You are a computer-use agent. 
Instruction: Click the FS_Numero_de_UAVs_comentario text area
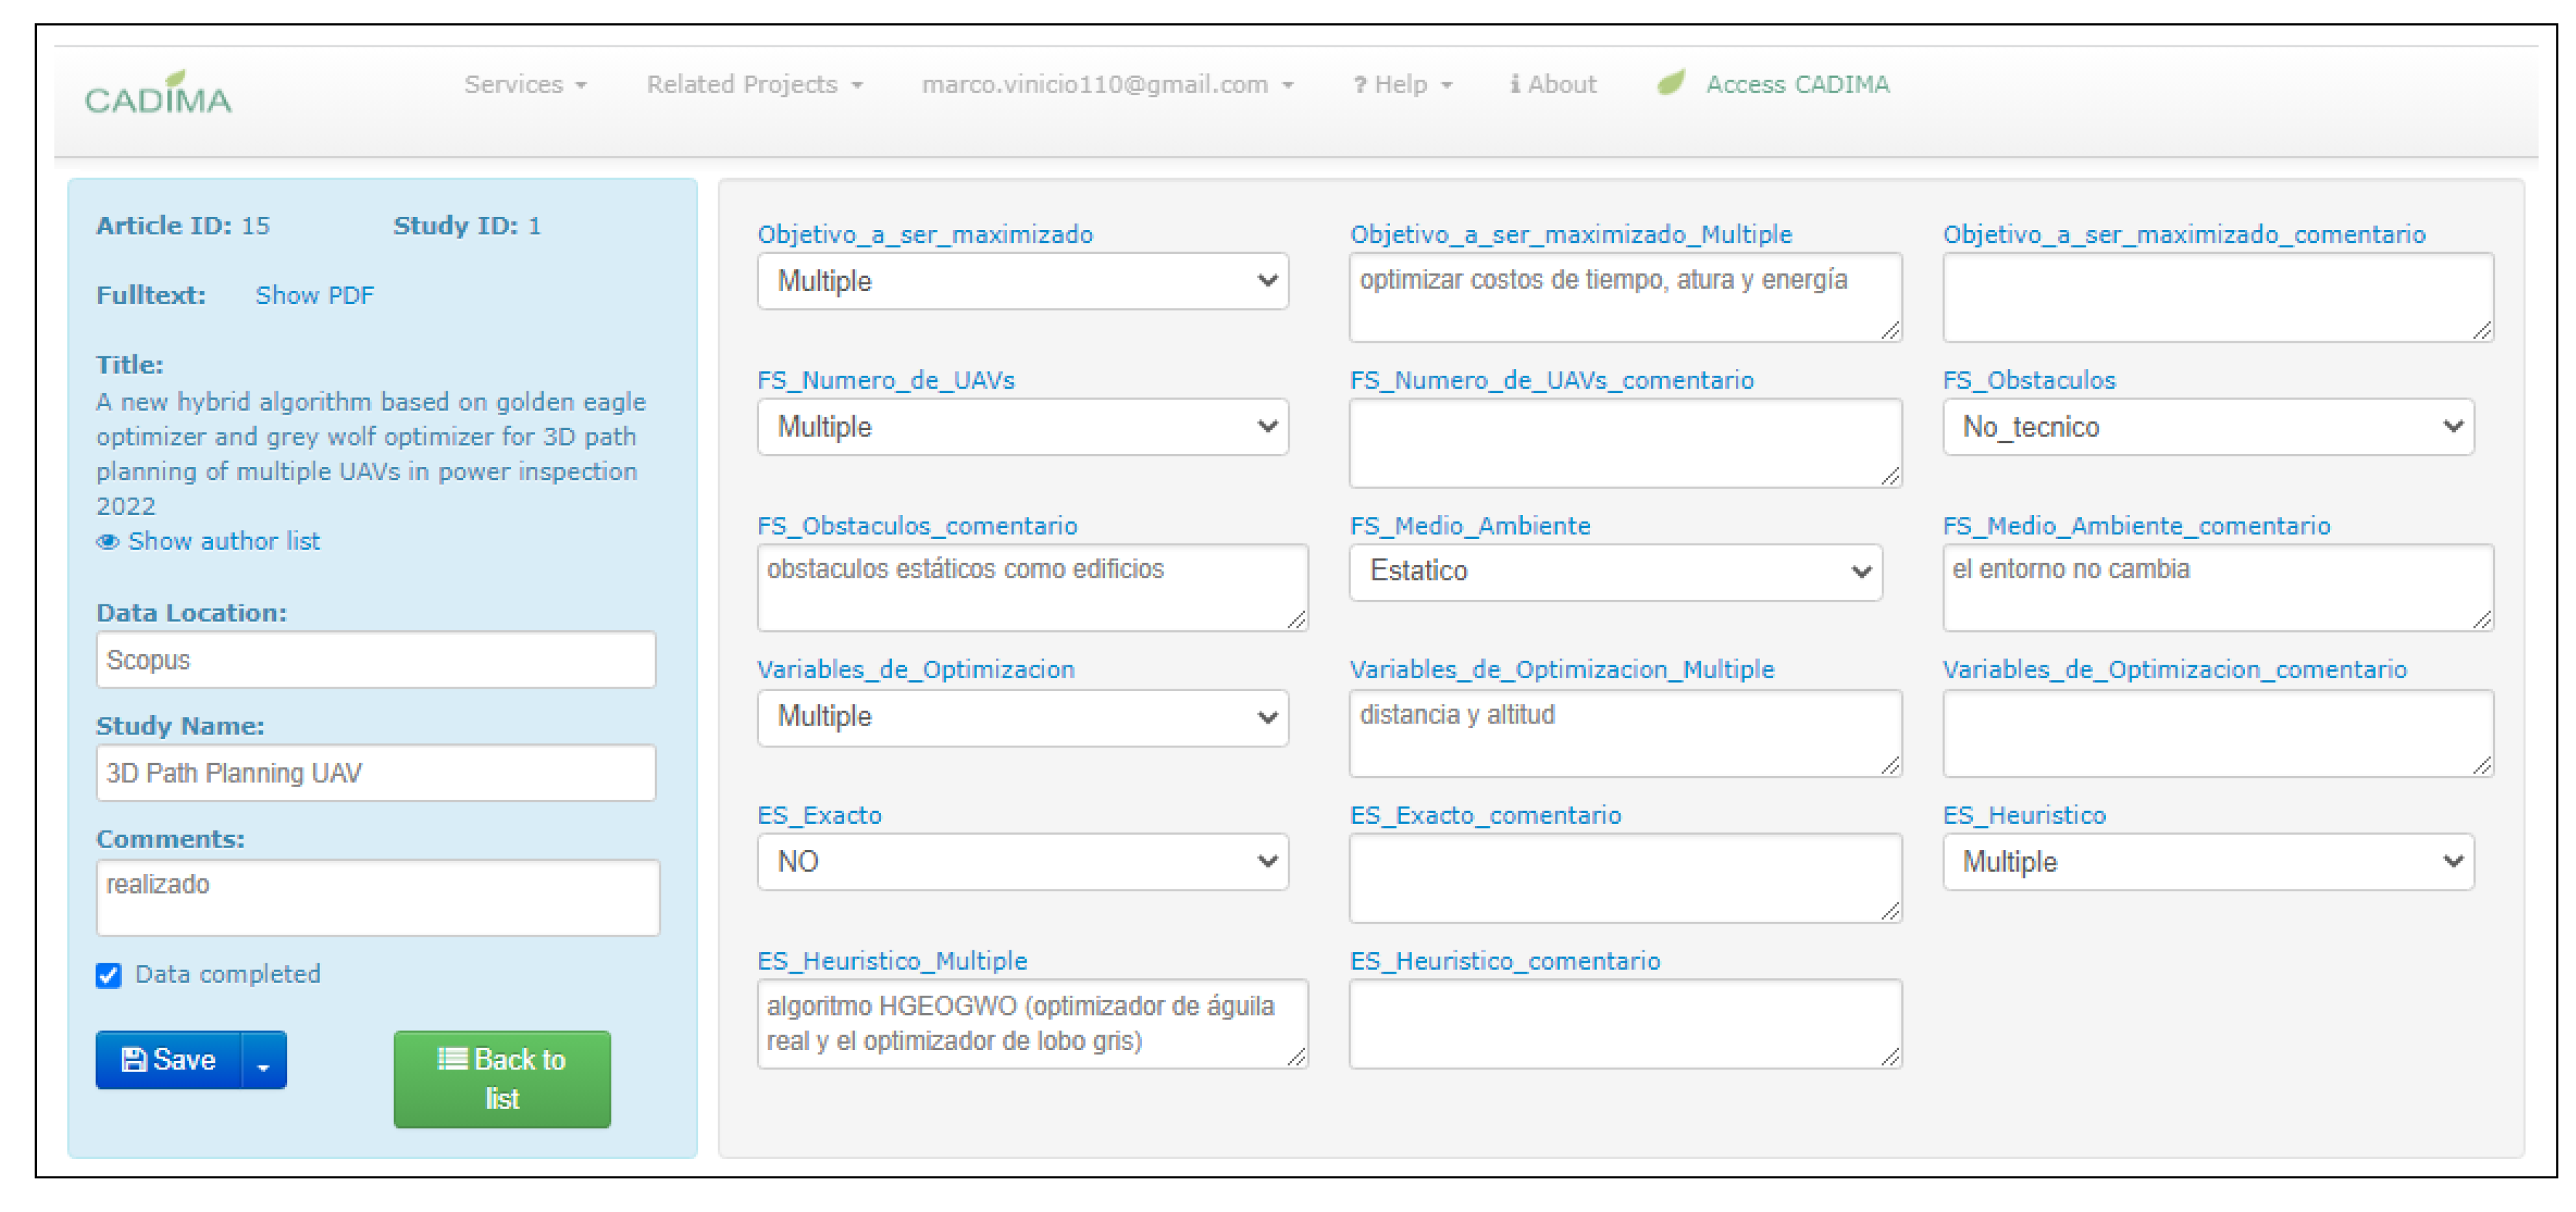coord(1624,443)
